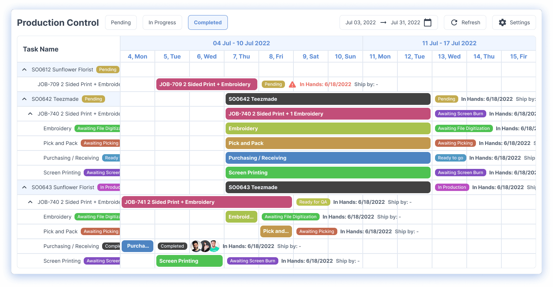553x287 pixels.
Task: Click the date range input field
Action: tap(388, 22)
